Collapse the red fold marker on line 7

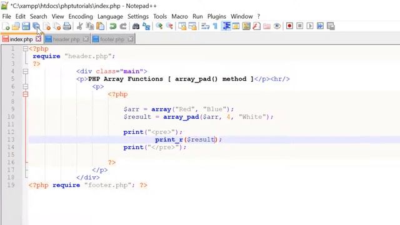pos(26,94)
